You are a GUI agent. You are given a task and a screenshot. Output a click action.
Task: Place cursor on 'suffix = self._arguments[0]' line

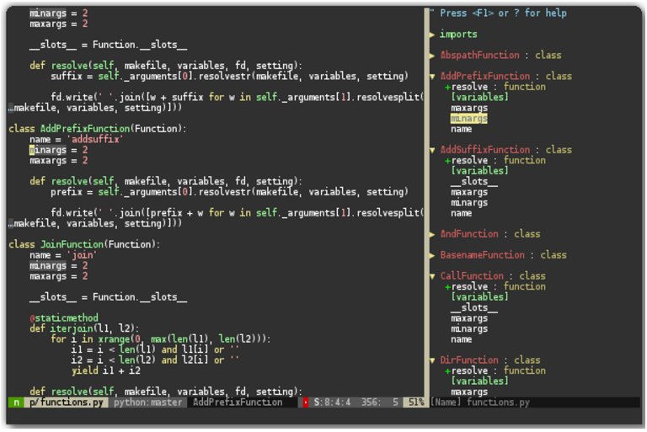click(x=229, y=77)
